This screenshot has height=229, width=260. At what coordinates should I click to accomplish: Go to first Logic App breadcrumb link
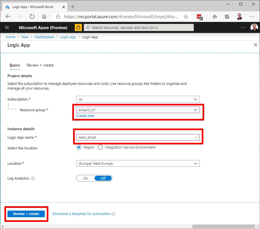(68, 37)
